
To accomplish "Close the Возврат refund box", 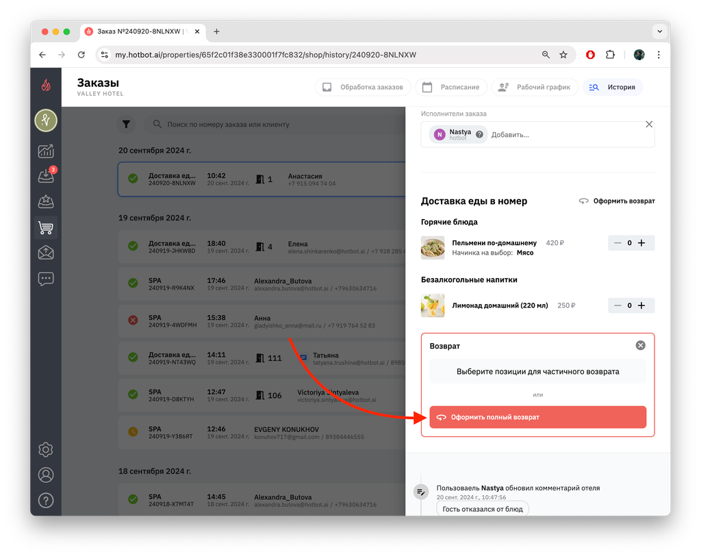I will click(x=641, y=345).
